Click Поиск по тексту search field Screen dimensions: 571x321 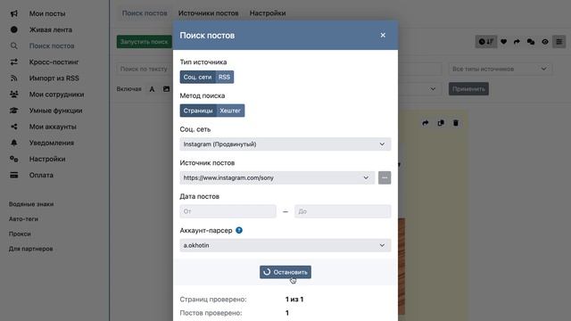(x=145, y=69)
